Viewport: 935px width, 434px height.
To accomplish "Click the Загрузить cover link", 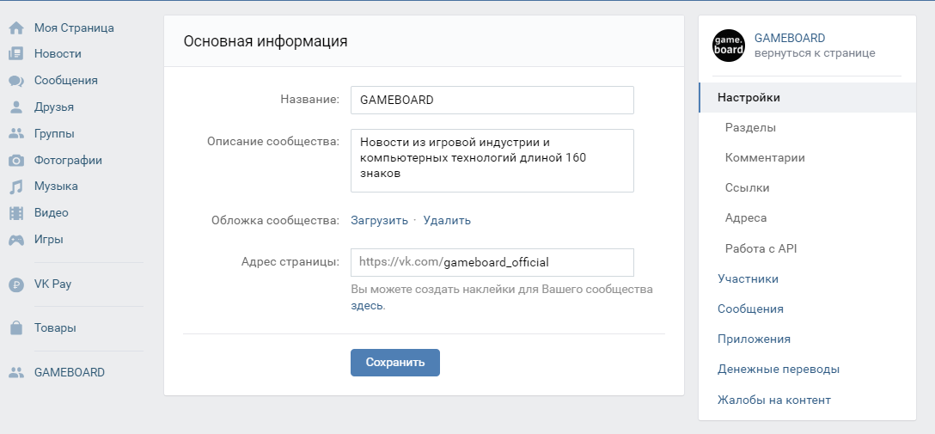I will pyautogui.click(x=379, y=220).
